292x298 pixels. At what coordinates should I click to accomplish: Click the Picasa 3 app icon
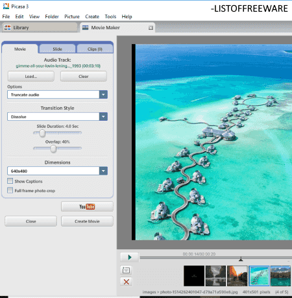(x=6, y=6)
